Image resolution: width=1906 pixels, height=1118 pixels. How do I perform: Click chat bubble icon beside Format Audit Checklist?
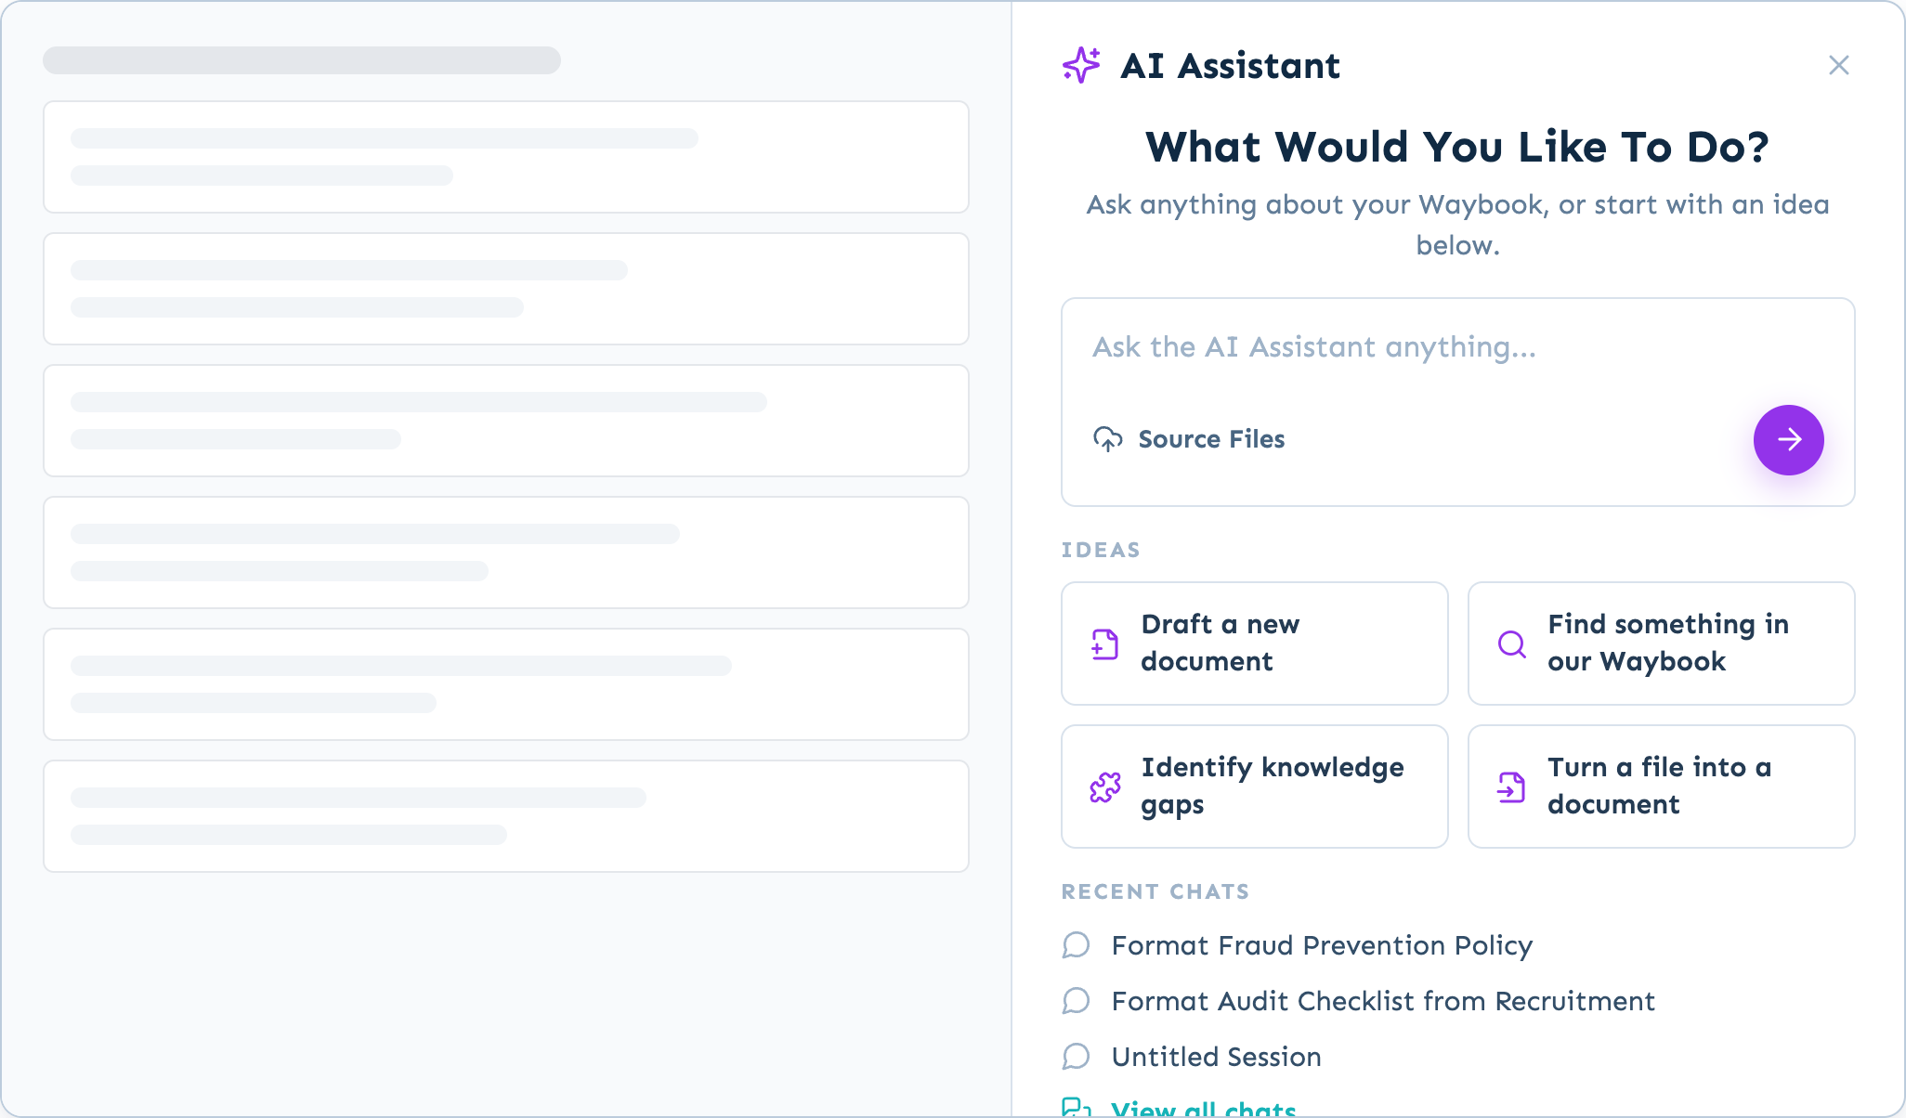[1076, 1001]
